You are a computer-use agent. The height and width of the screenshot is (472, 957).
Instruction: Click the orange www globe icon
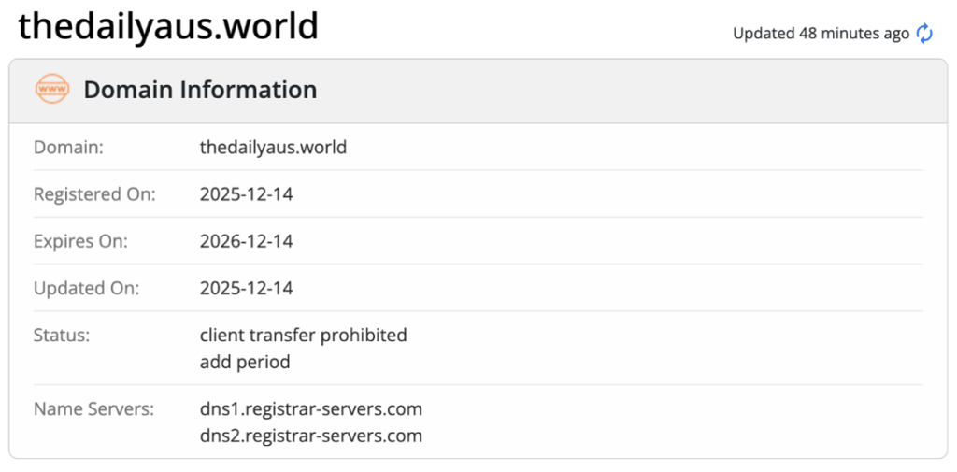pos(51,90)
